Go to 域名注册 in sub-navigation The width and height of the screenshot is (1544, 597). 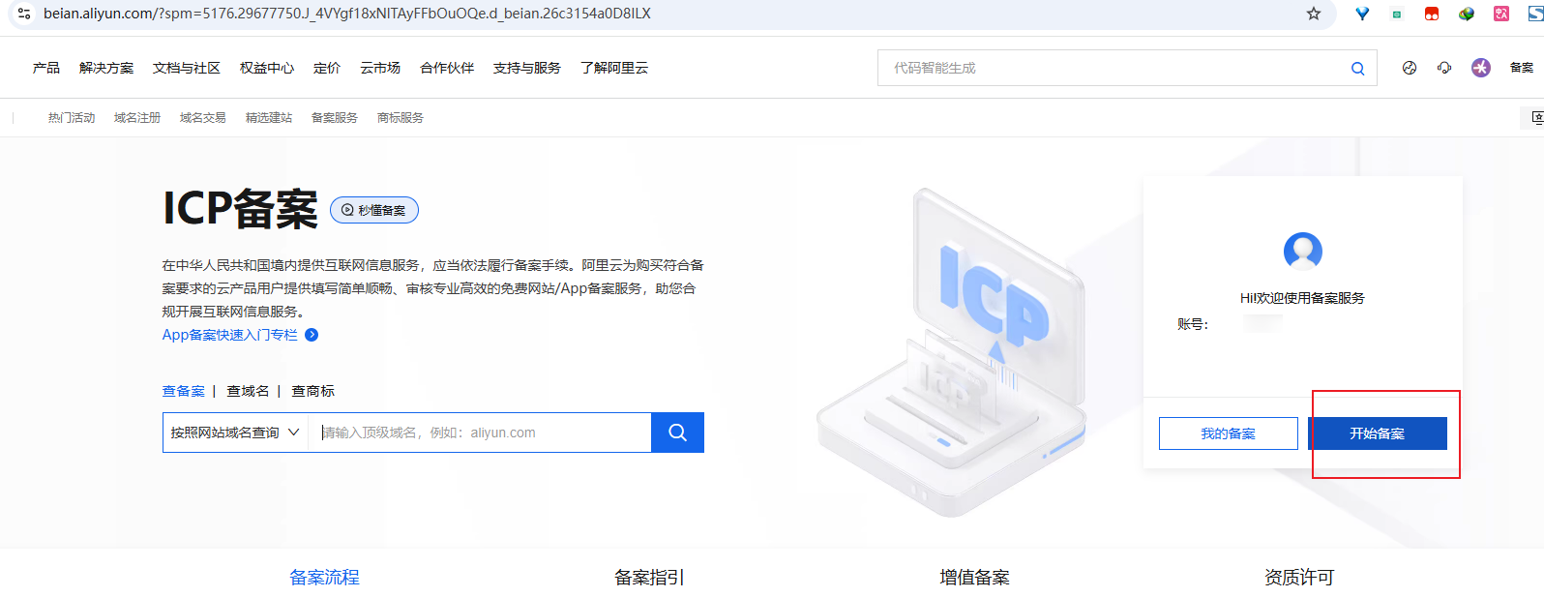137,118
